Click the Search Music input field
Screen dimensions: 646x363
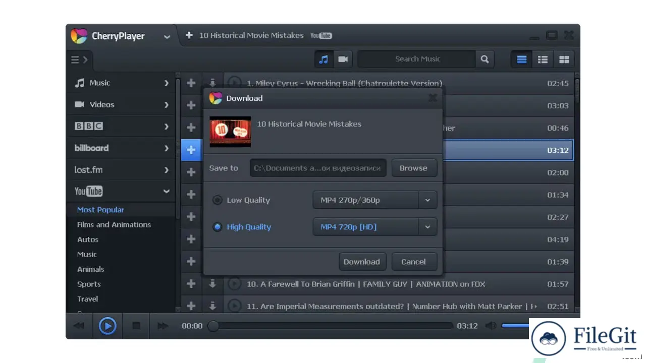click(417, 59)
